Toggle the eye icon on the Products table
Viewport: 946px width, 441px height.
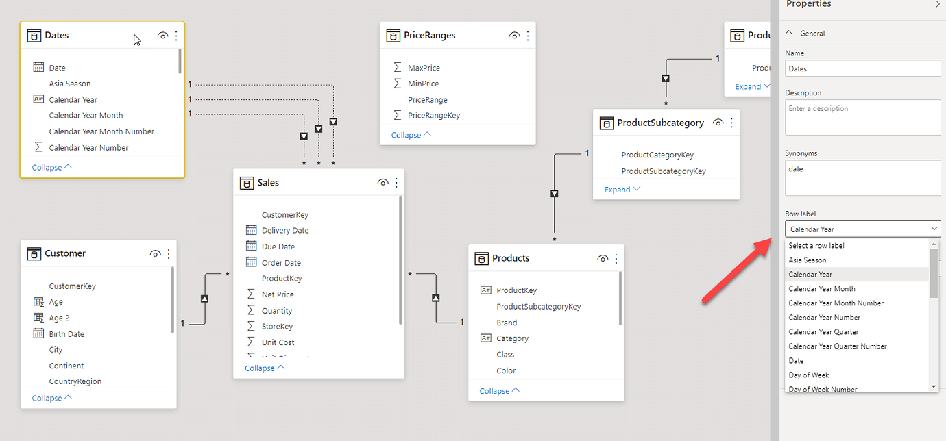(x=603, y=258)
